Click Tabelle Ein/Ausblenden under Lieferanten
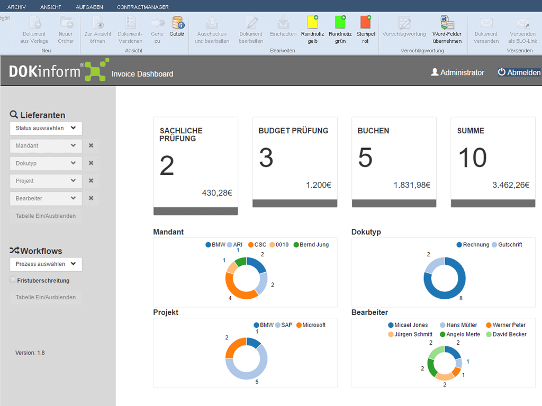 point(46,216)
